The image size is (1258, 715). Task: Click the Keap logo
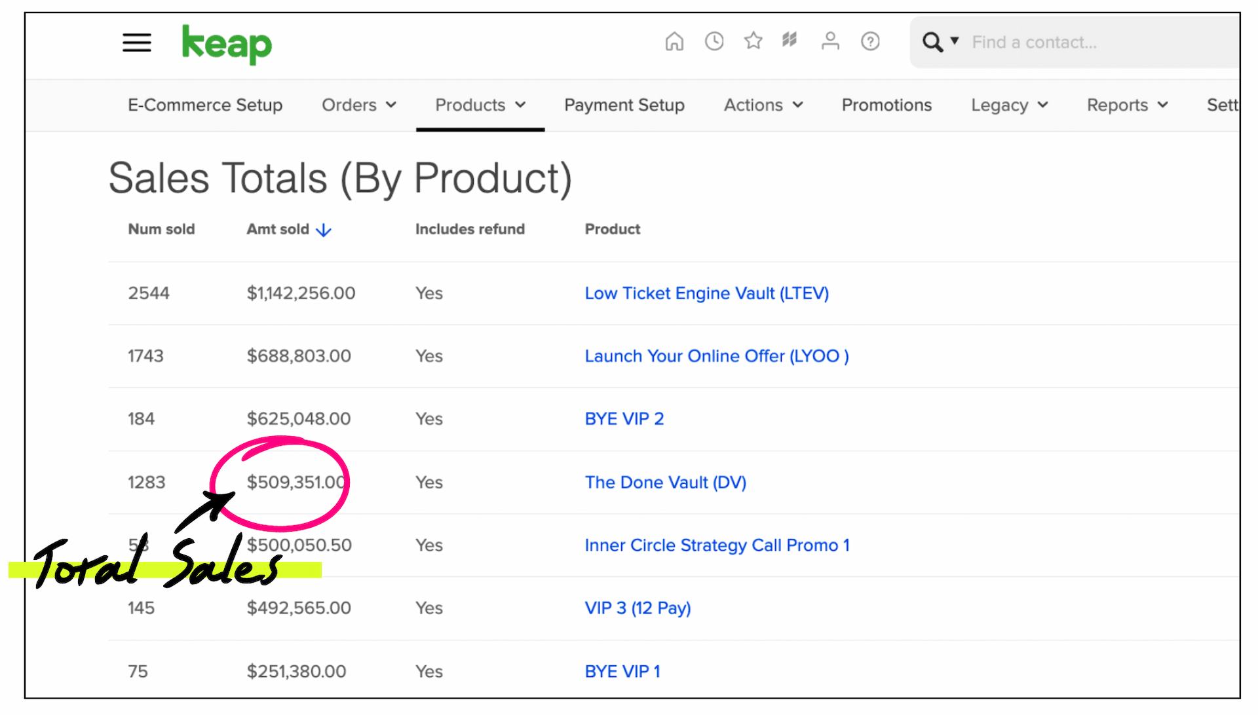pyautogui.click(x=227, y=45)
